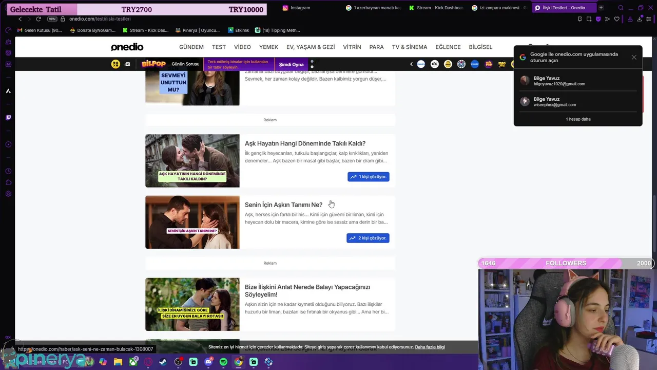Image resolution: width=657 pixels, height=370 pixels.
Task: Click the browser pin icon in the toolbar
Action: tap(579, 19)
